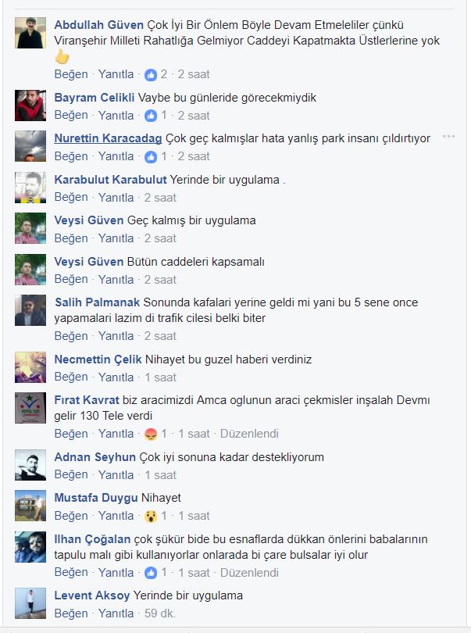Screen dimensions: 471x633
Task: Open Veysi Güven's name on 'Bütün caddeleri' comment
Action: (89, 262)
